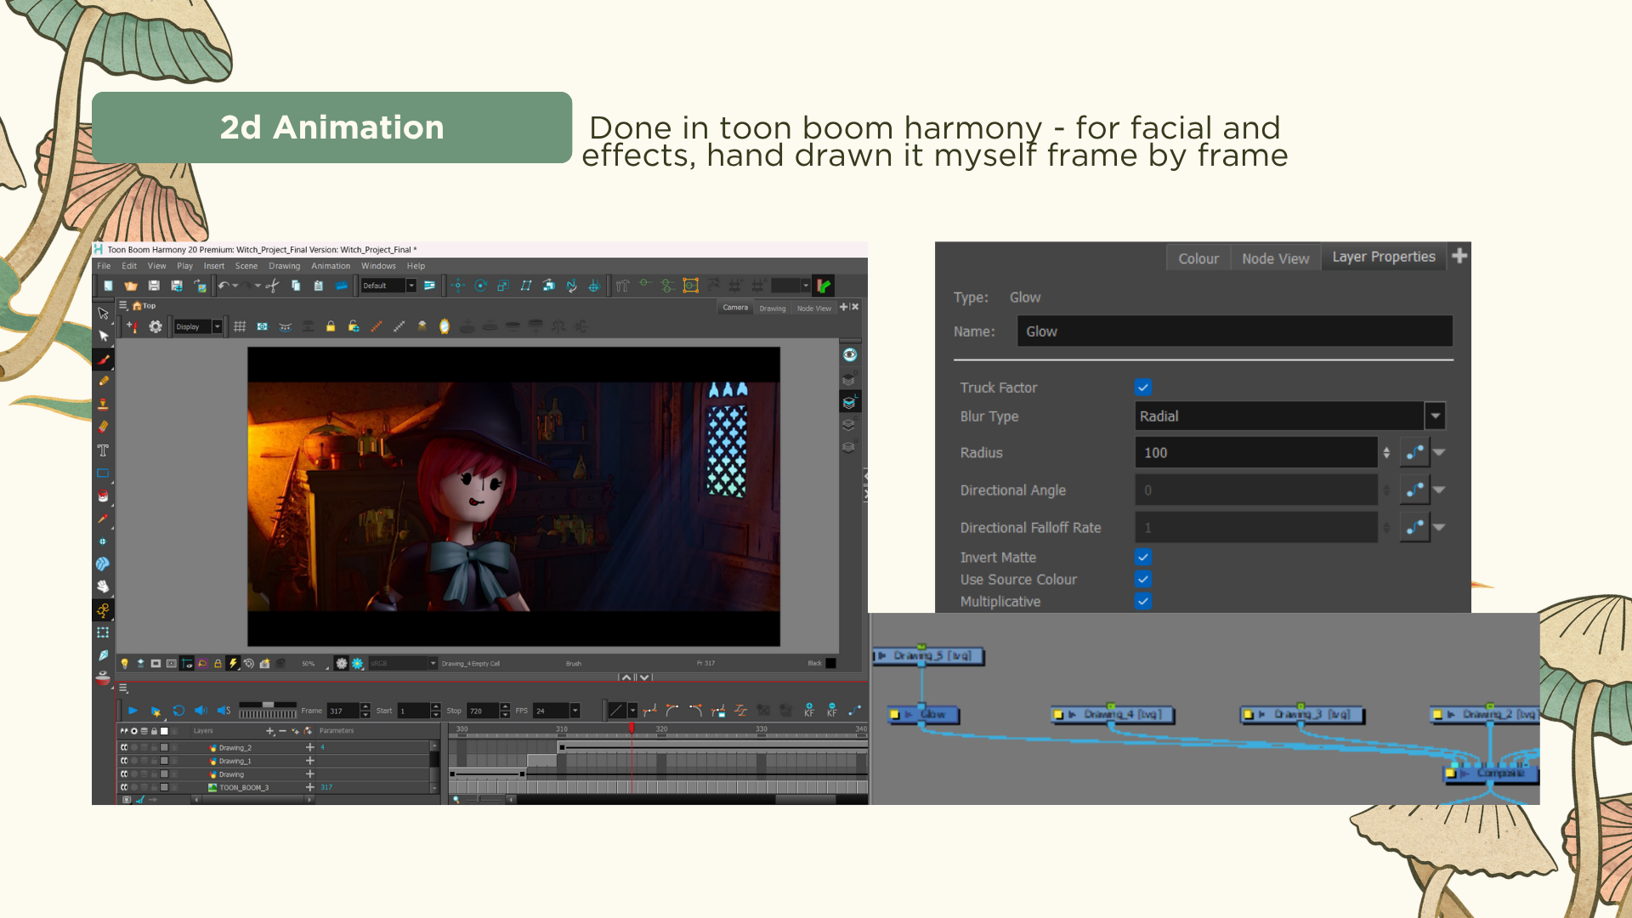Viewport: 1632px width, 918px height.
Task: Click the Add Layers plus icon
Action: click(270, 731)
